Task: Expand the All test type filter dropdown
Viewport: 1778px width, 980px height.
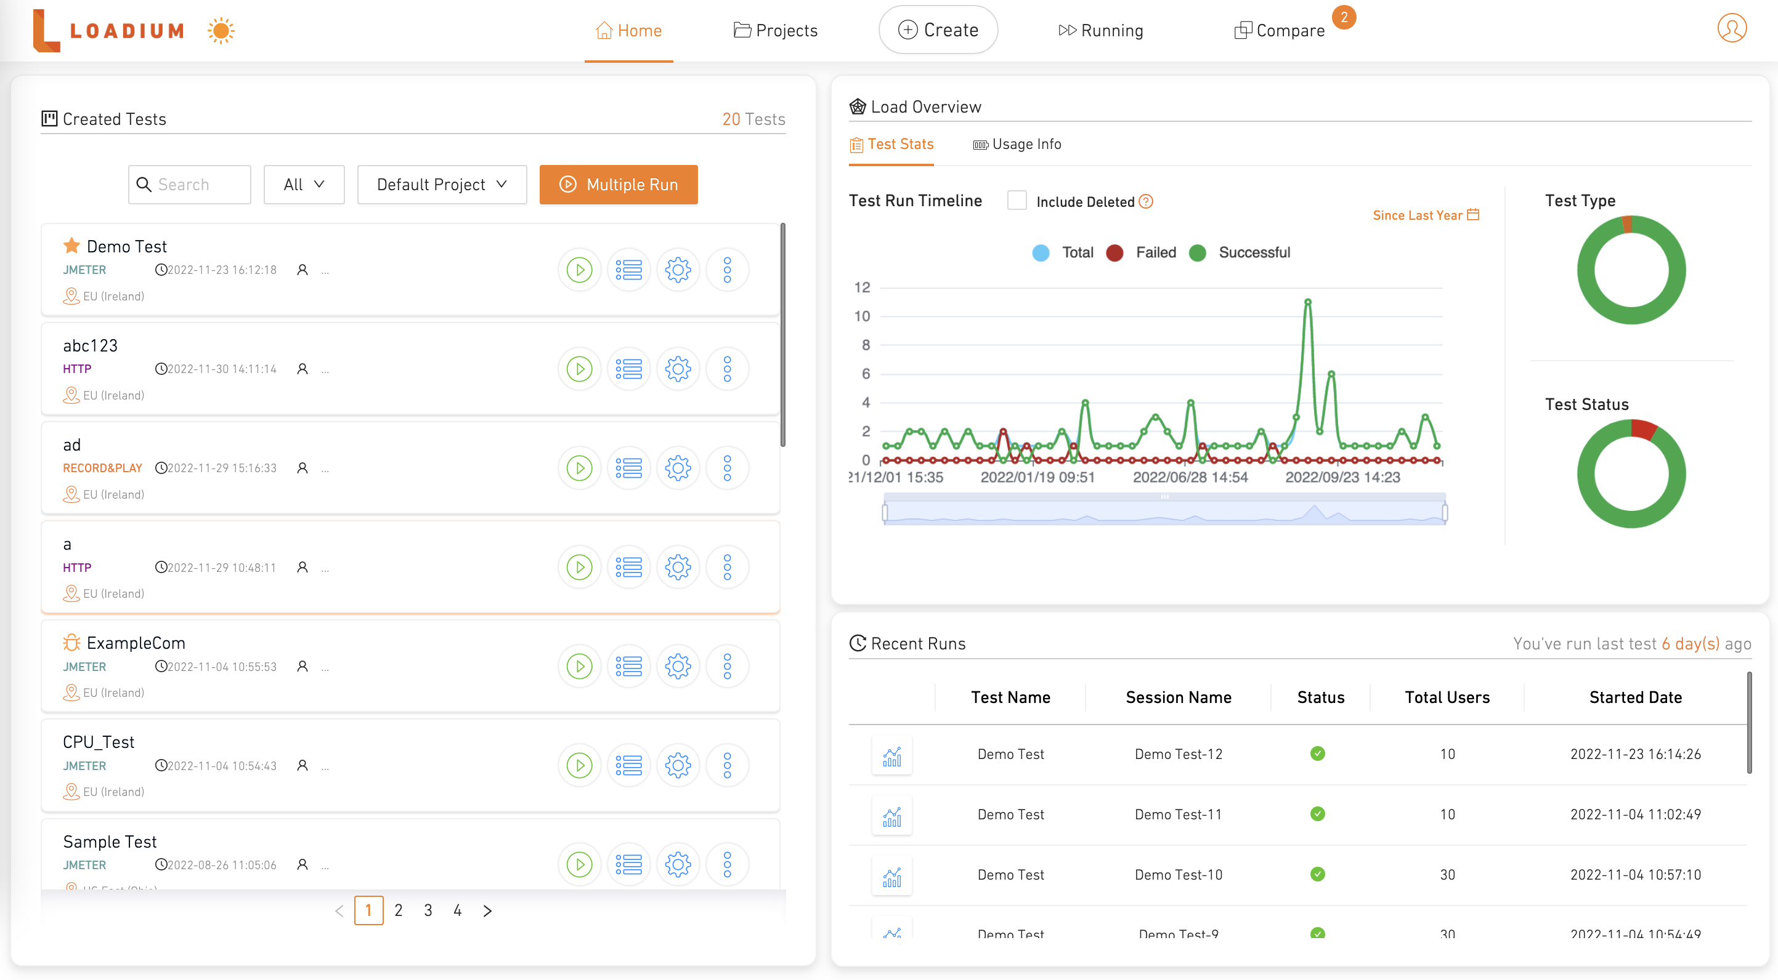Action: pyautogui.click(x=304, y=184)
